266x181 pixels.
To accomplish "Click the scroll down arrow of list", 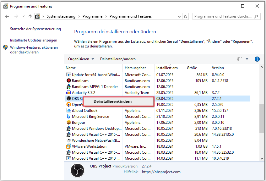I will [262, 159].
